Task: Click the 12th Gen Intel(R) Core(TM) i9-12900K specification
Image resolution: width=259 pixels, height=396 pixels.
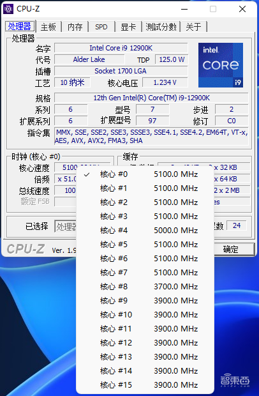Action: coord(151,98)
